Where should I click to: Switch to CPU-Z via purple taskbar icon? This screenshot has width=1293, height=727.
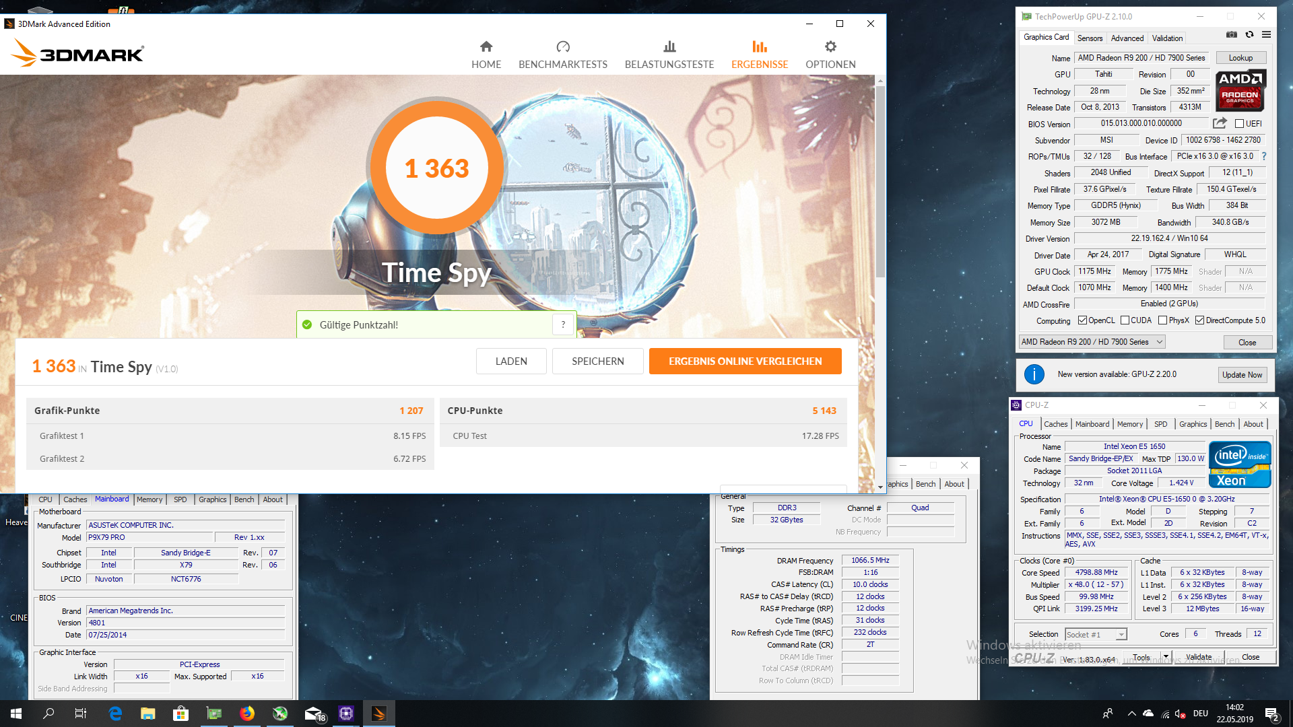346,714
